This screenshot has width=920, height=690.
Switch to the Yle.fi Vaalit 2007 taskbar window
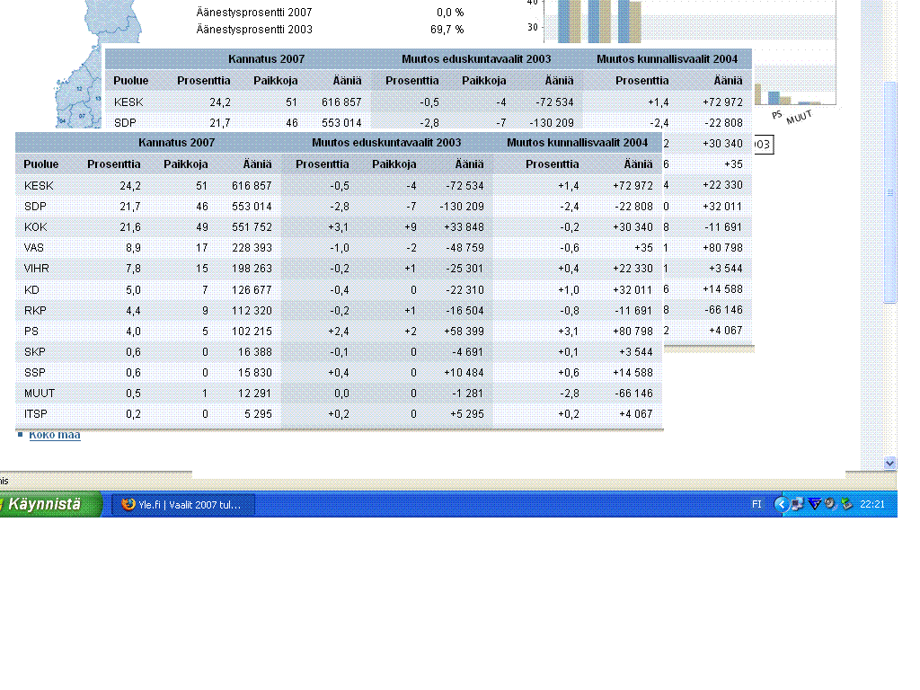(183, 505)
